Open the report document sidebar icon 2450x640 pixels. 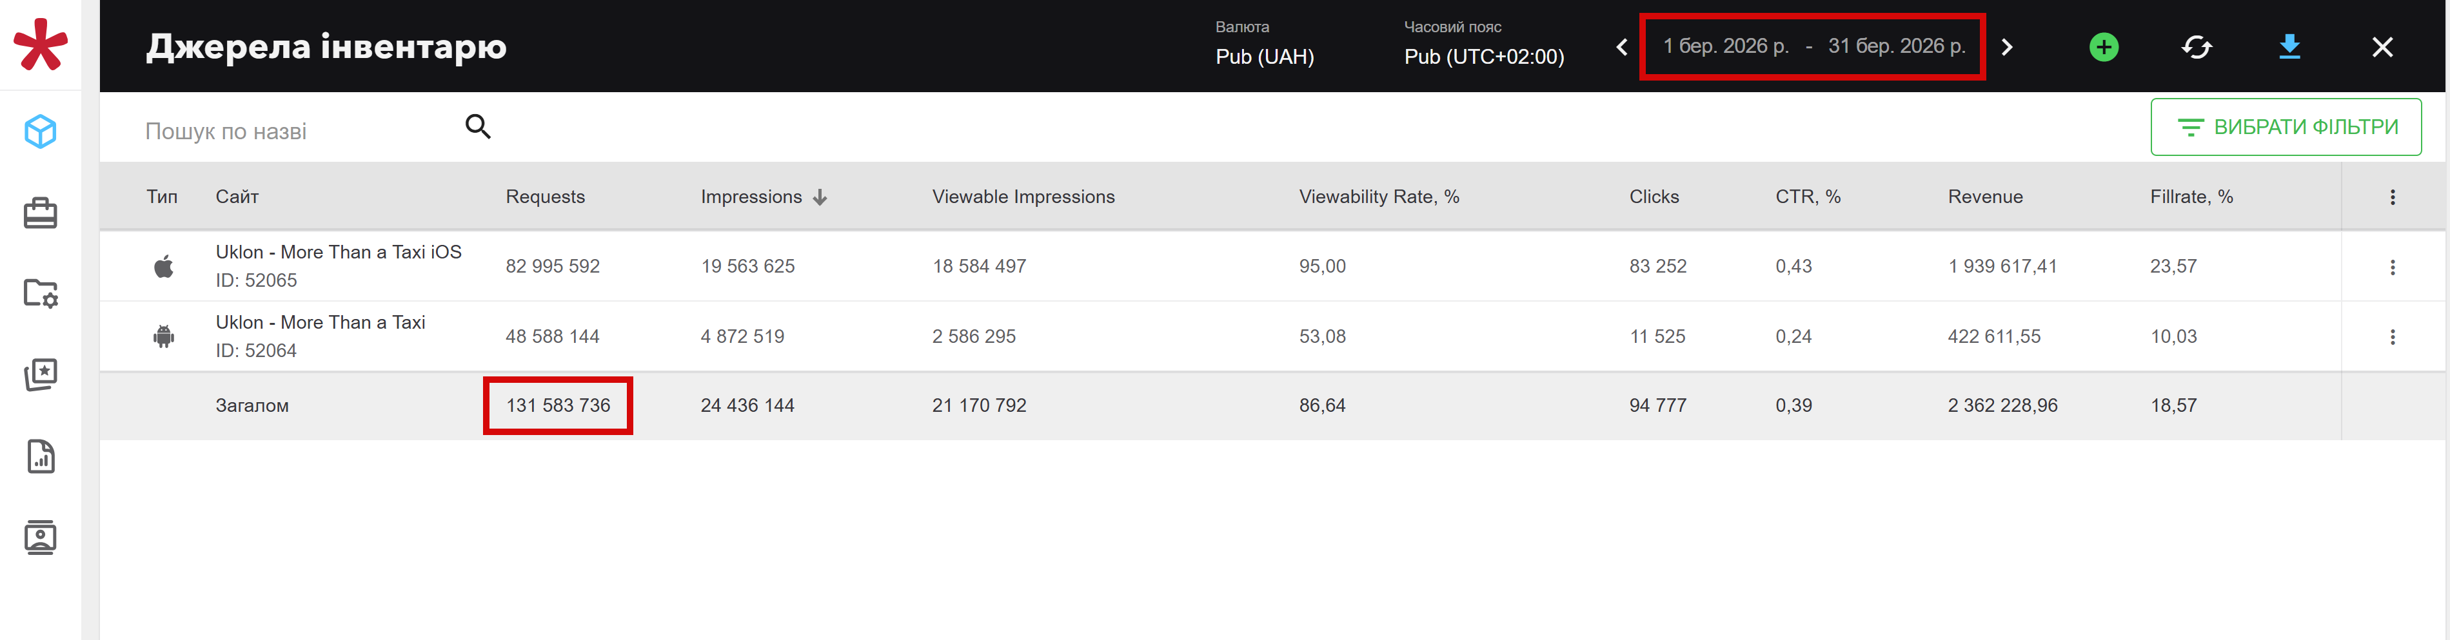point(40,458)
